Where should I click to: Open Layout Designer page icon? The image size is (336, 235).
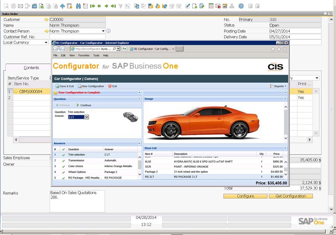coord(194,6)
